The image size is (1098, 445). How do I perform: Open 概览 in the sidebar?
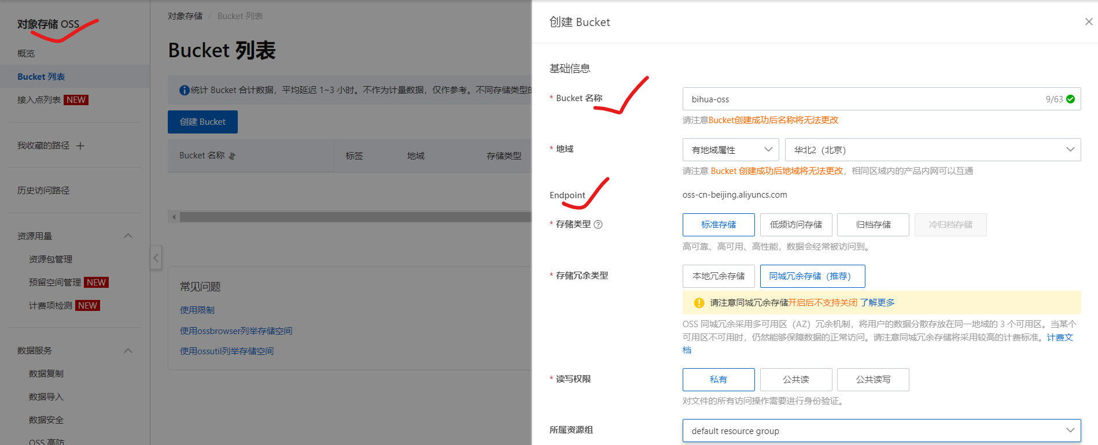pyautogui.click(x=26, y=53)
